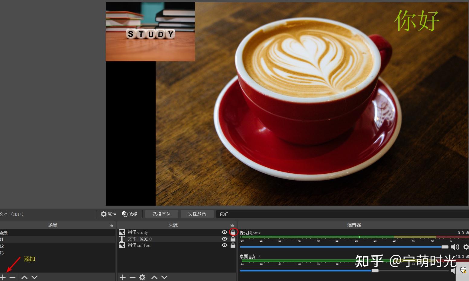The width and height of the screenshot is (469, 281).
Task: Hide the 文本 (GDI+) source via the eye icon
Action: (224, 239)
